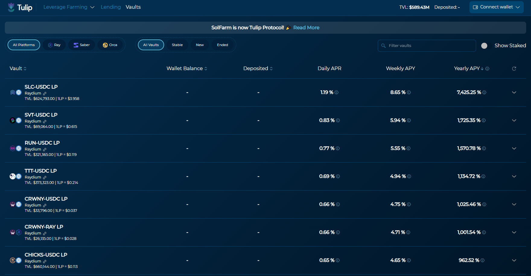Sort by Deposited column

point(258,68)
